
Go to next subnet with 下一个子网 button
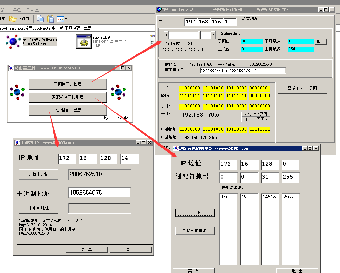(x=256, y=119)
